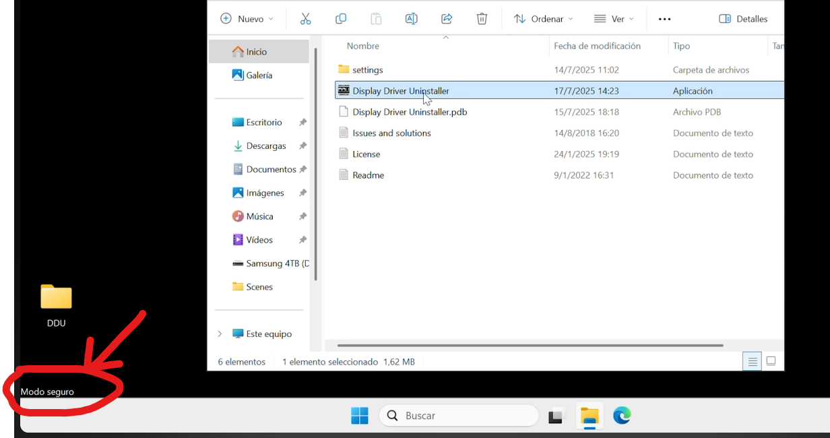Switch to large thumbnails view layout

[x=771, y=362]
